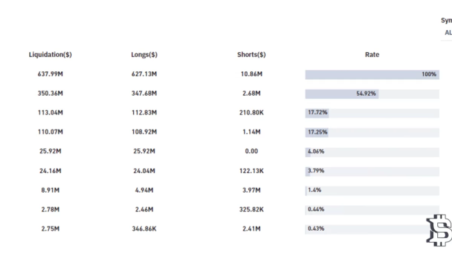This screenshot has height=254, width=452.
Task: Select the 100% rate bar
Action: 372,75
